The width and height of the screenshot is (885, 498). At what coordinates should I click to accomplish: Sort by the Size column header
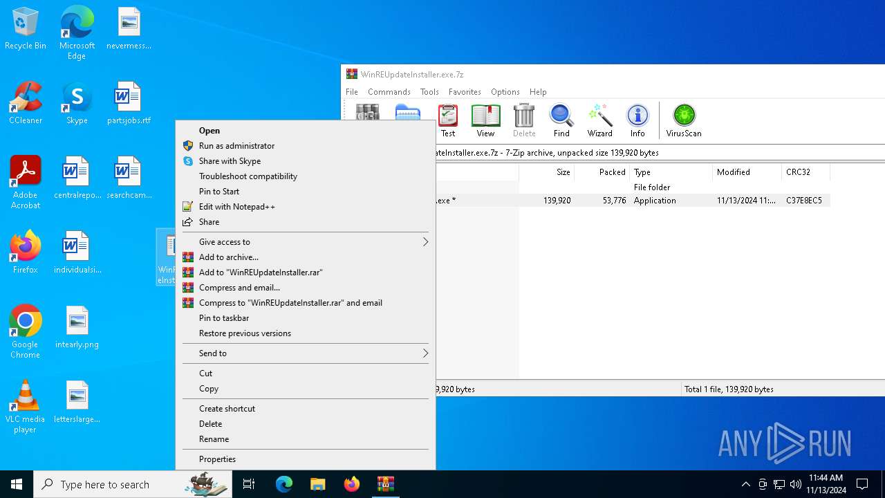coord(546,172)
